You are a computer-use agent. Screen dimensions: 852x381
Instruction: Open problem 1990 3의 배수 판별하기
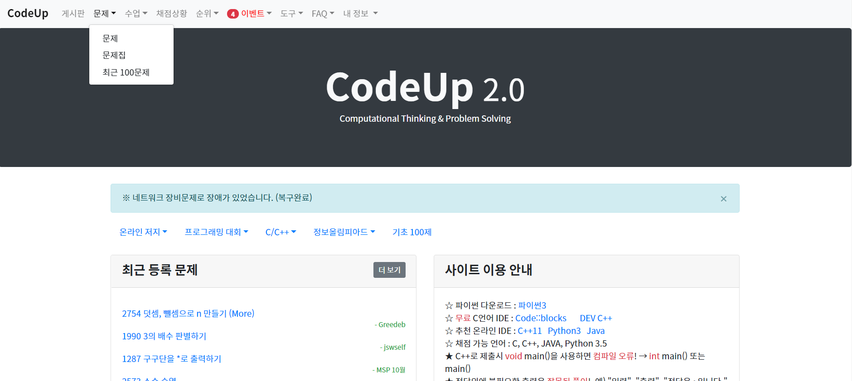click(164, 336)
